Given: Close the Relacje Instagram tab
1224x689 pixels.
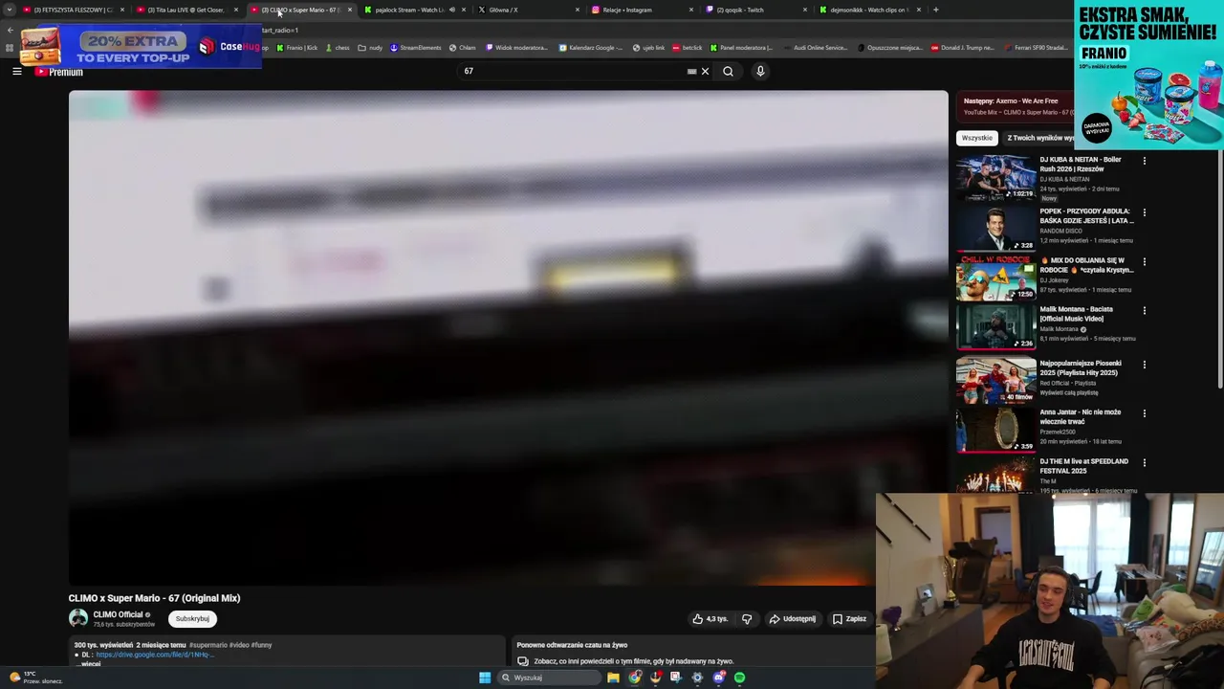Looking at the screenshot, I should 691,10.
